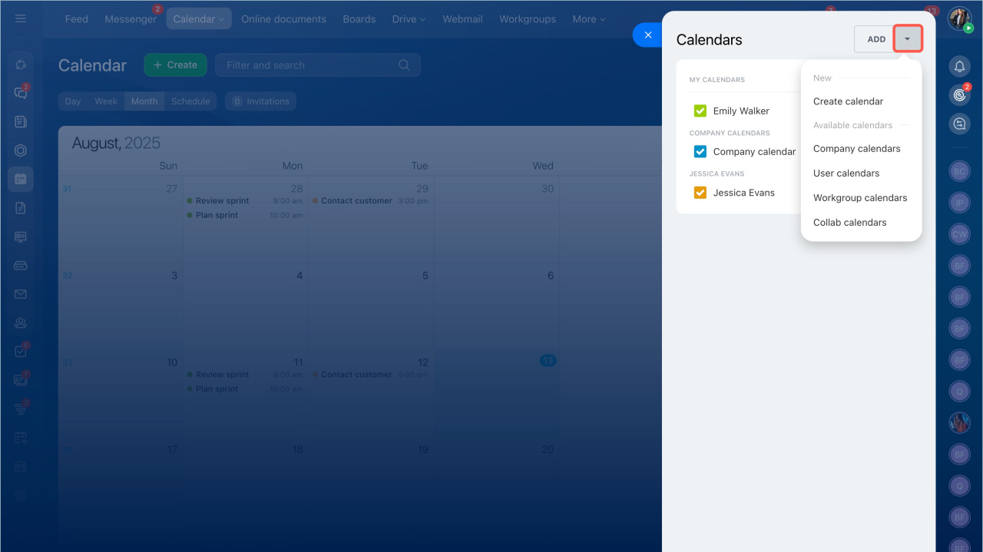Uncheck the Company calendar checkbox
Image resolution: width=983 pixels, height=552 pixels.
tap(700, 151)
